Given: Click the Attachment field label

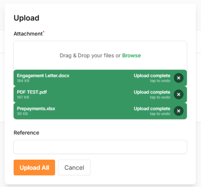Looking at the screenshot, I should [28, 34].
